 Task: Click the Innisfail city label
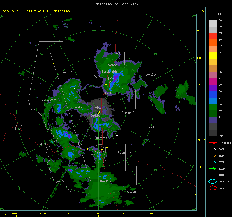[x=104, y=93]
